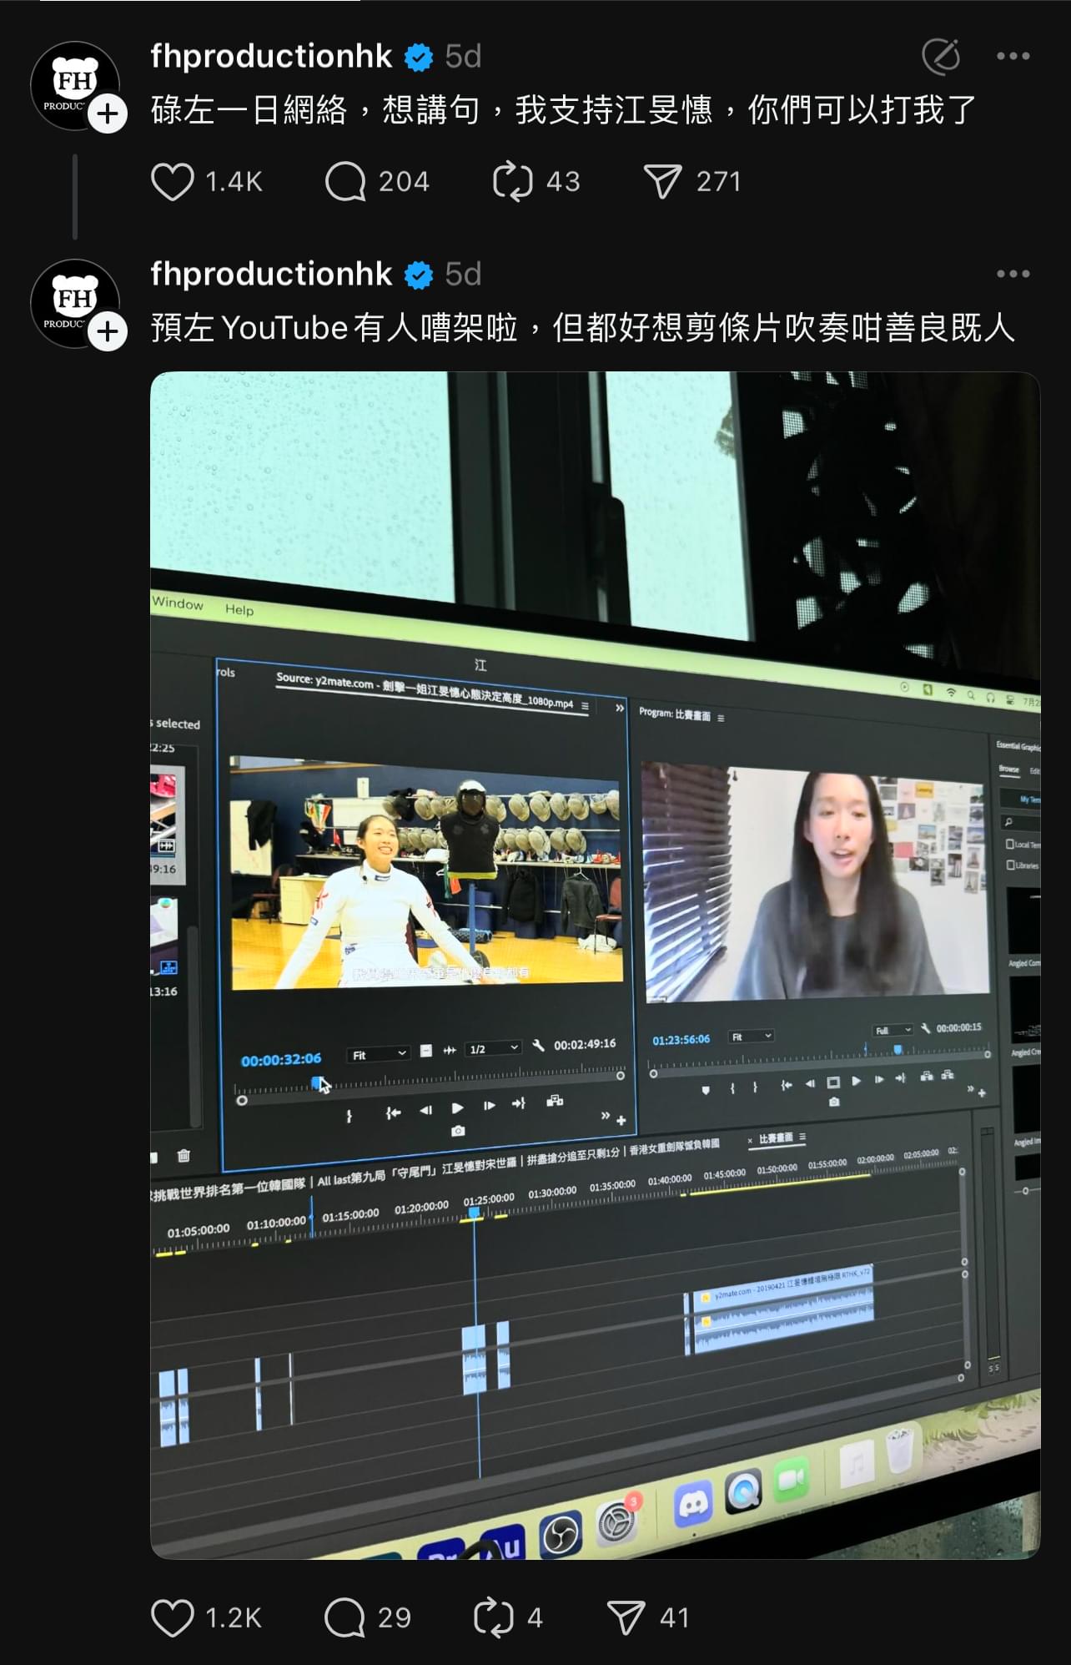The height and width of the screenshot is (1665, 1071).
Task: Repost the thread with 43 reposts
Action: click(512, 181)
